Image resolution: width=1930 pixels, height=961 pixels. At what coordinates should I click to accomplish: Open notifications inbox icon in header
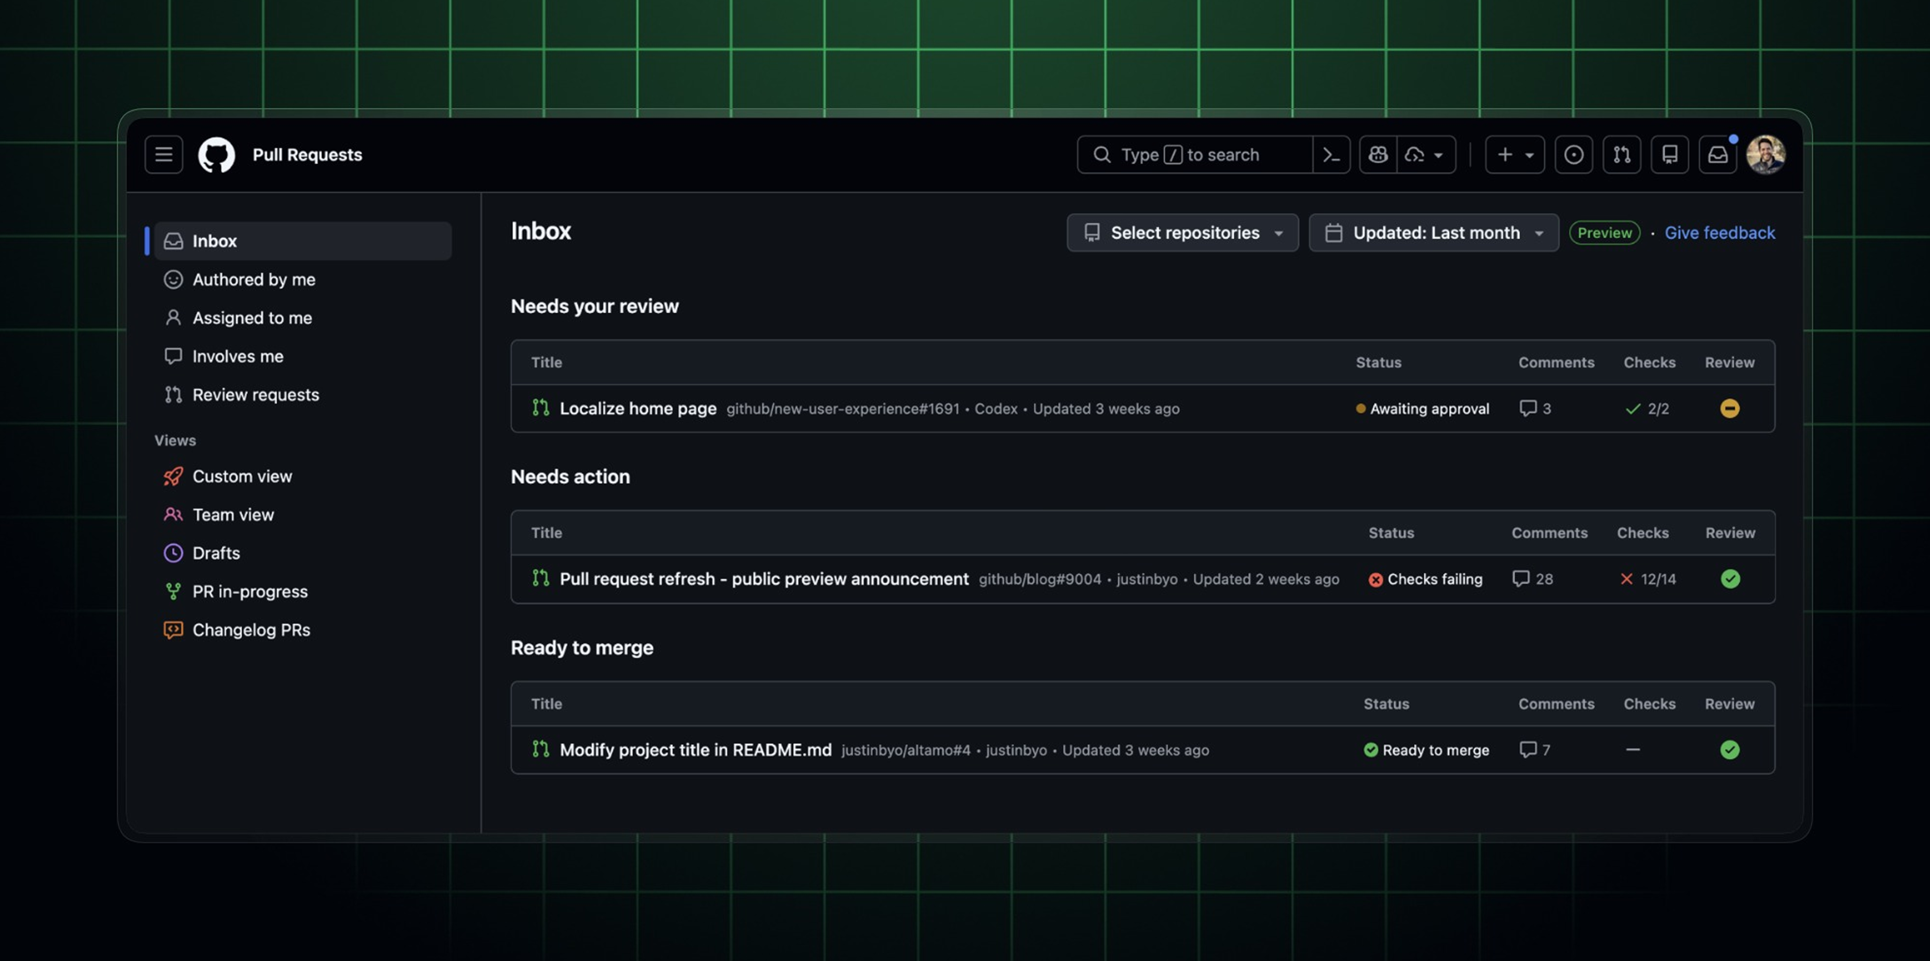click(x=1717, y=154)
